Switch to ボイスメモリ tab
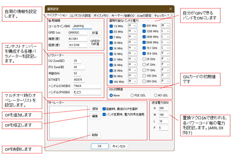 click(x=101, y=15)
